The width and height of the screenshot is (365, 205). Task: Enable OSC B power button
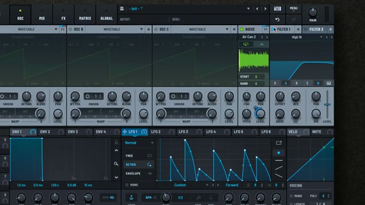(71, 29)
